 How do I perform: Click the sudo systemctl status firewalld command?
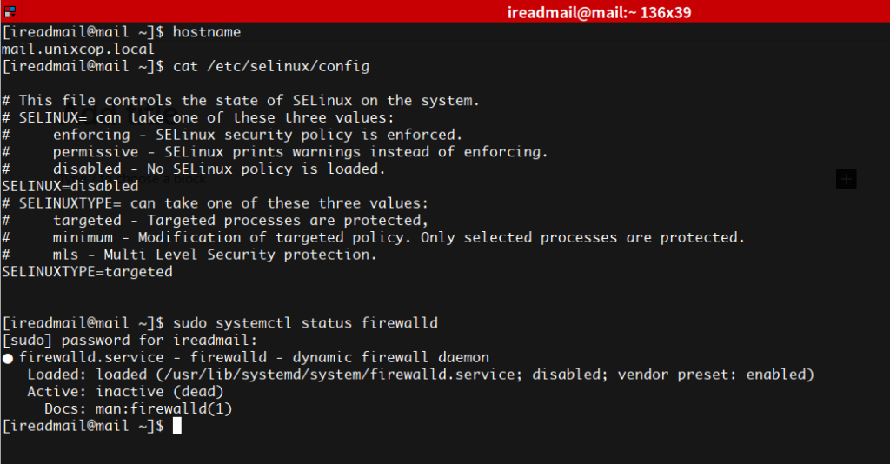(x=305, y=323)
